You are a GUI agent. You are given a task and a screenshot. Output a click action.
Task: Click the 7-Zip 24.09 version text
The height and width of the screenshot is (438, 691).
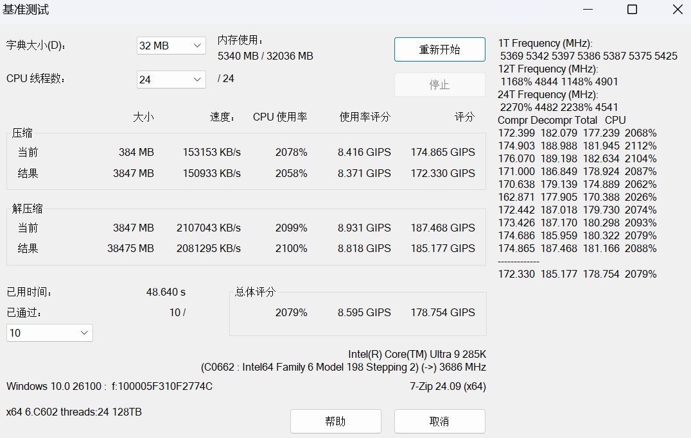point(449,386)
